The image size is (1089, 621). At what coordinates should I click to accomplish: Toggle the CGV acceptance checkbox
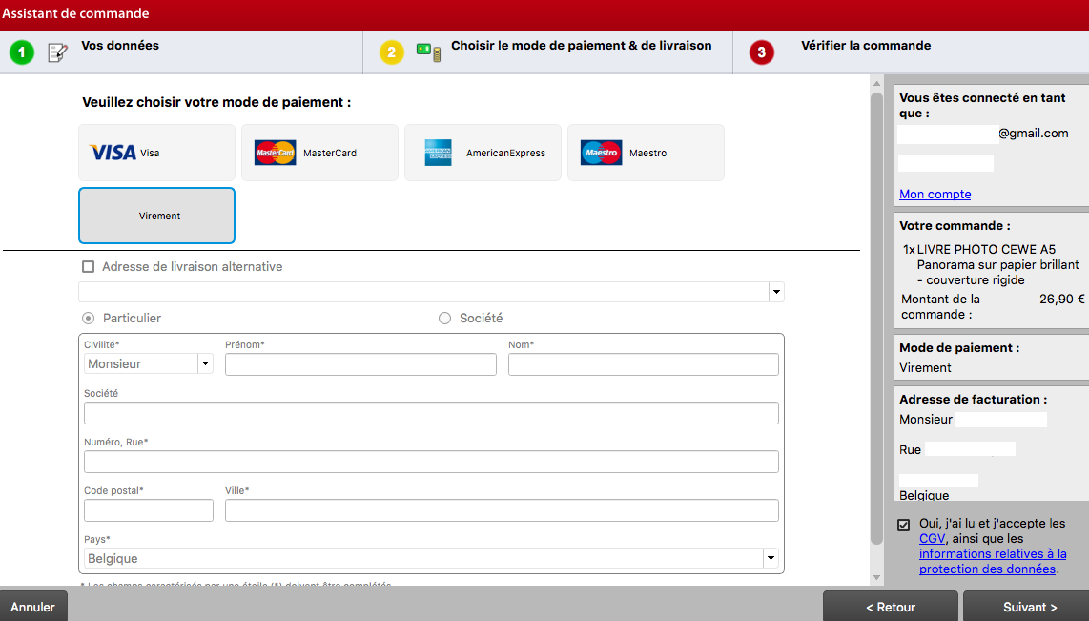tap(904, 525)
